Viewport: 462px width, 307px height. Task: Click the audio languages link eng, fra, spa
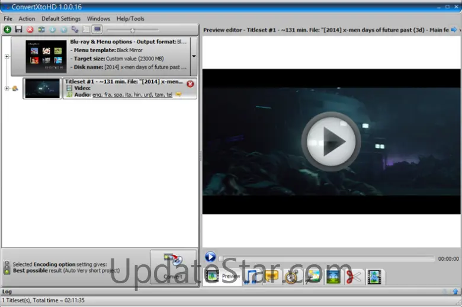pyautogui.click(x=132, y=95)
